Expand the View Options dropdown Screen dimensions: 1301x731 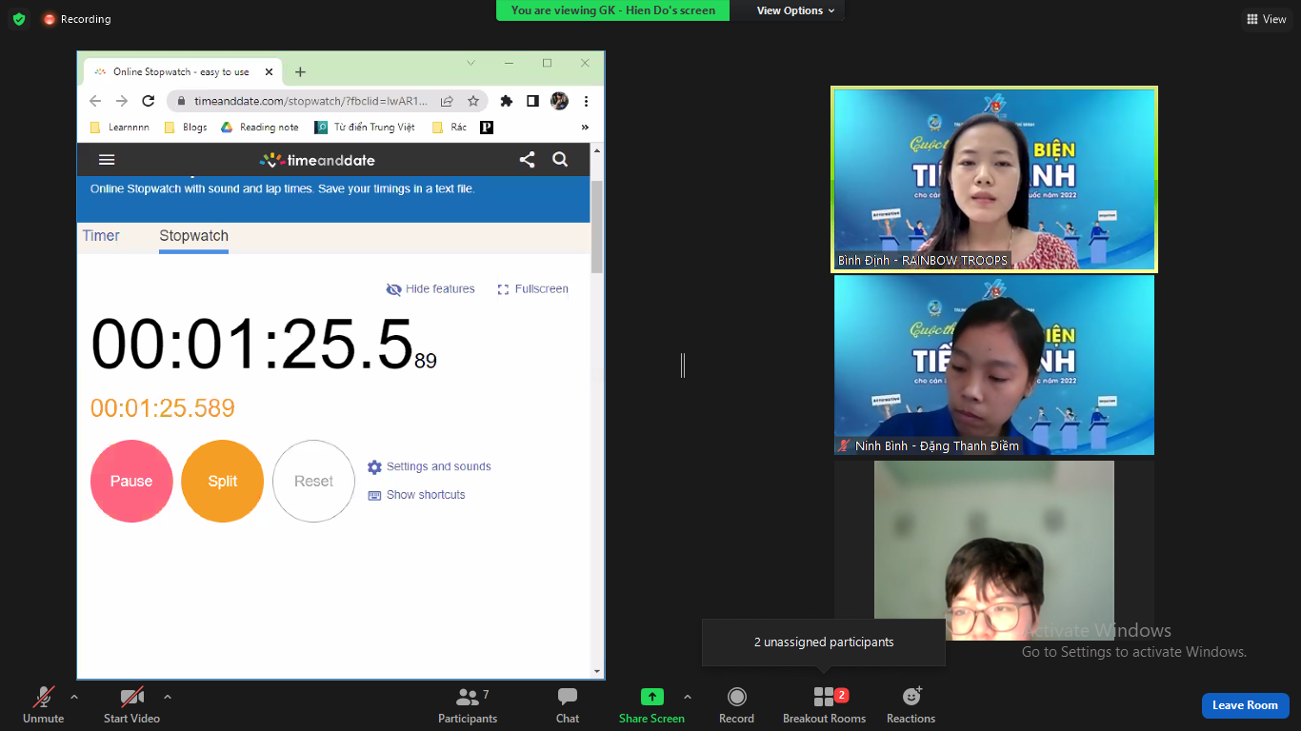795,10
